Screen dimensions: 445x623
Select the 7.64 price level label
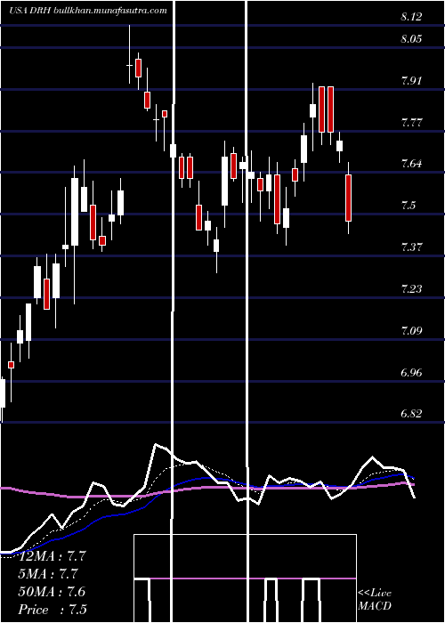pyautogui.click(x=411, y=164)
